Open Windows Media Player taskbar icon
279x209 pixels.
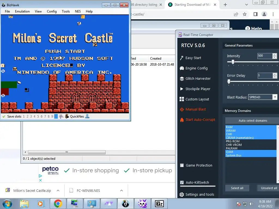coord(40,204)
